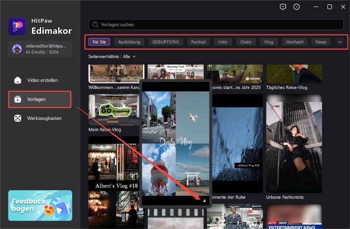Screen dimensions: 350x229
Task: Click download arrow on Daily Vlog template
Action: [204, 200]
